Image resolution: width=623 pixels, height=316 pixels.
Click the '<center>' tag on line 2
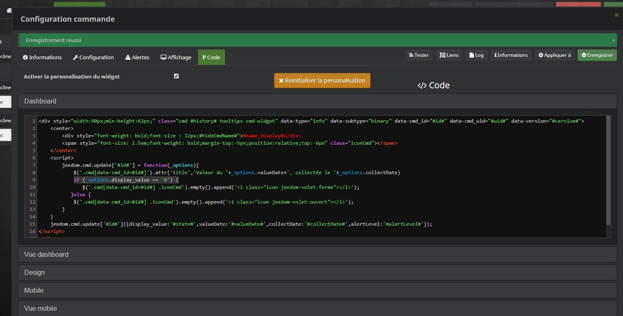pyautogui.click(x=62, y=128)
